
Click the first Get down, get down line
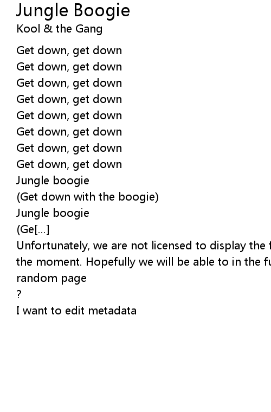tap(69, 50)
